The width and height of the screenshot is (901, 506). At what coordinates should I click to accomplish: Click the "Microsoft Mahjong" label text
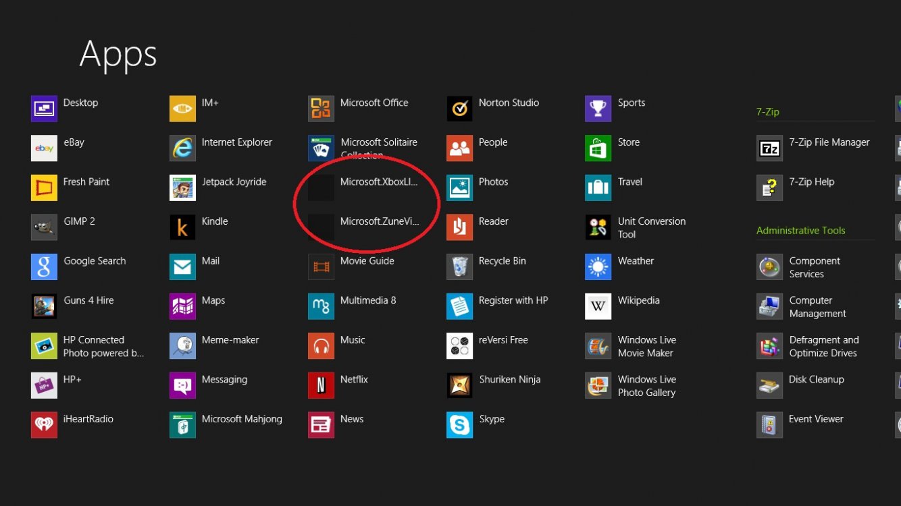pyautogui.click(x=242, y=419)
